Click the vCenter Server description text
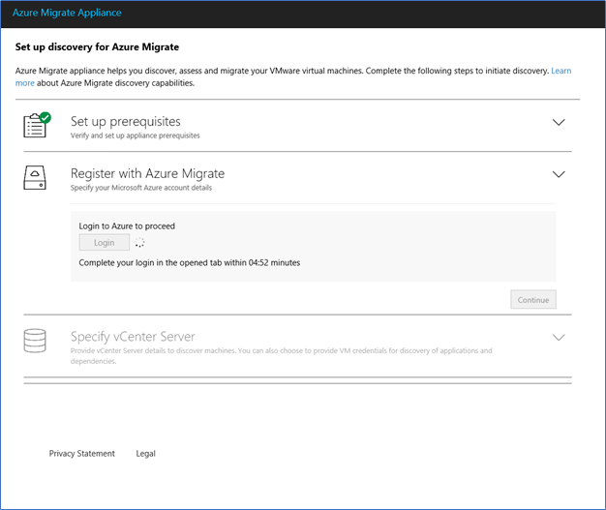Viewport: 606px width, 510px height. (x=281, y=356)
